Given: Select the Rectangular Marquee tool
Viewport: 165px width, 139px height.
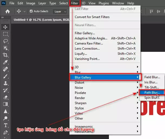Looking at the screenshot, I should pyautogui.click(x=5, y=34).
